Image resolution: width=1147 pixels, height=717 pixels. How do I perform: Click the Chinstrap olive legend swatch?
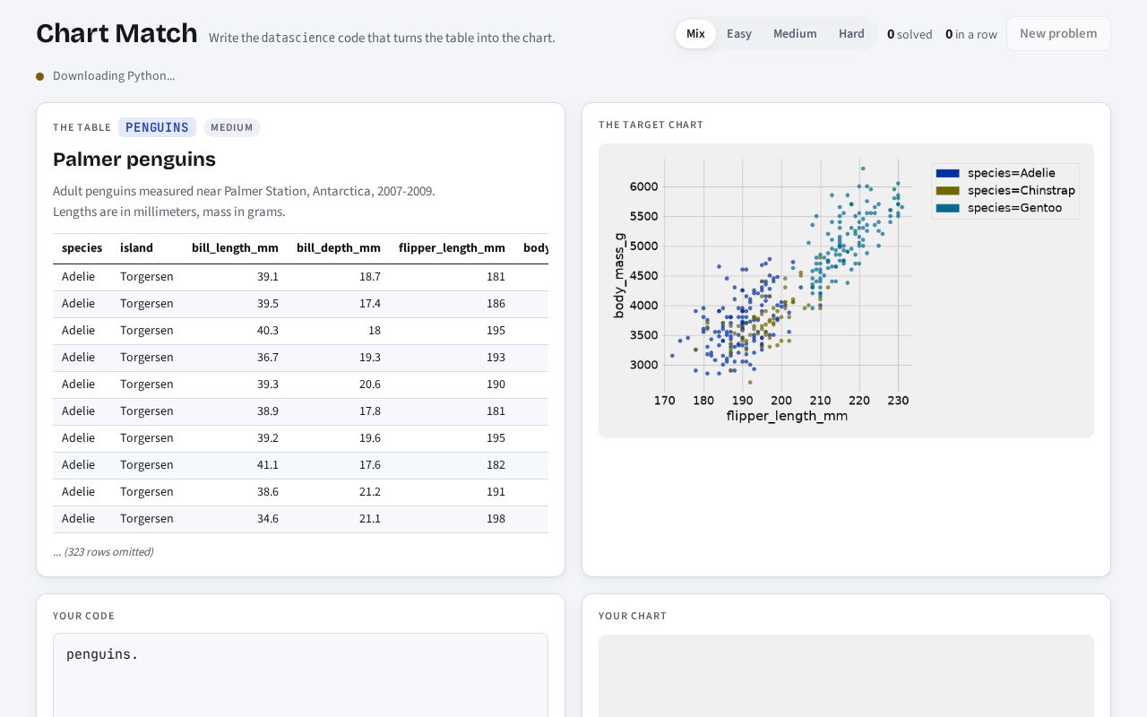pos(947,191)
